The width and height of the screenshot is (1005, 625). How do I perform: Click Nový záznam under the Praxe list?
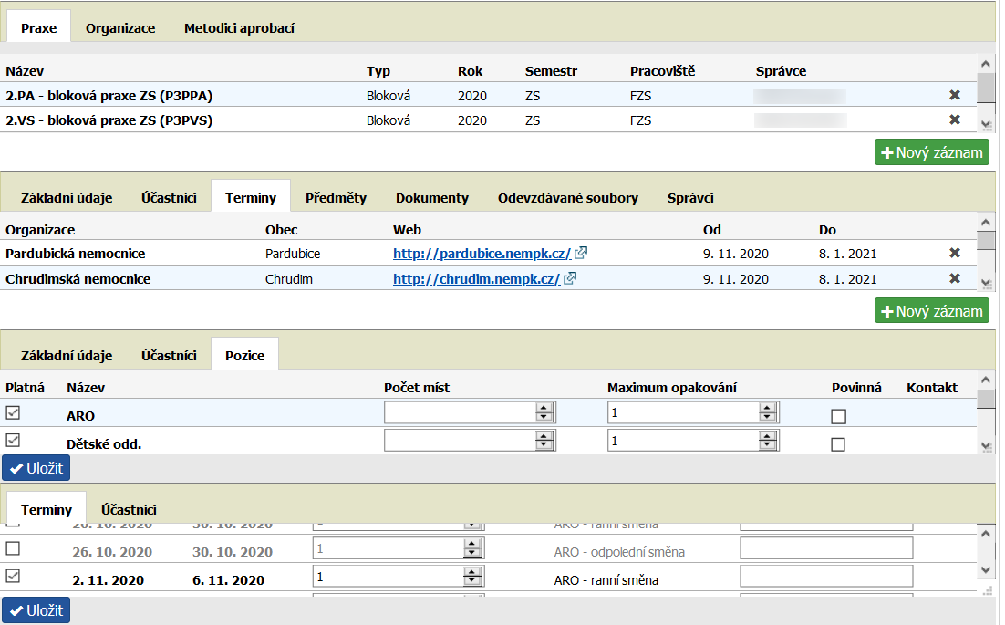tap(932, 152)
